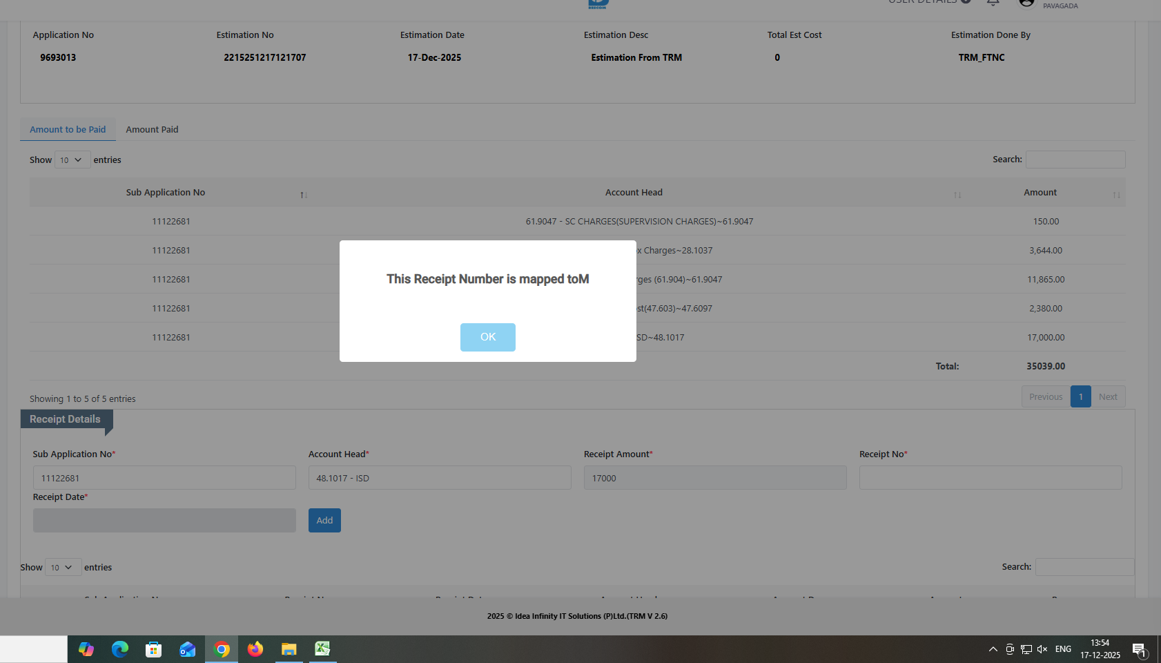Click the volume muted tray icon
1161x663 pixels.
pos(1042,649)
